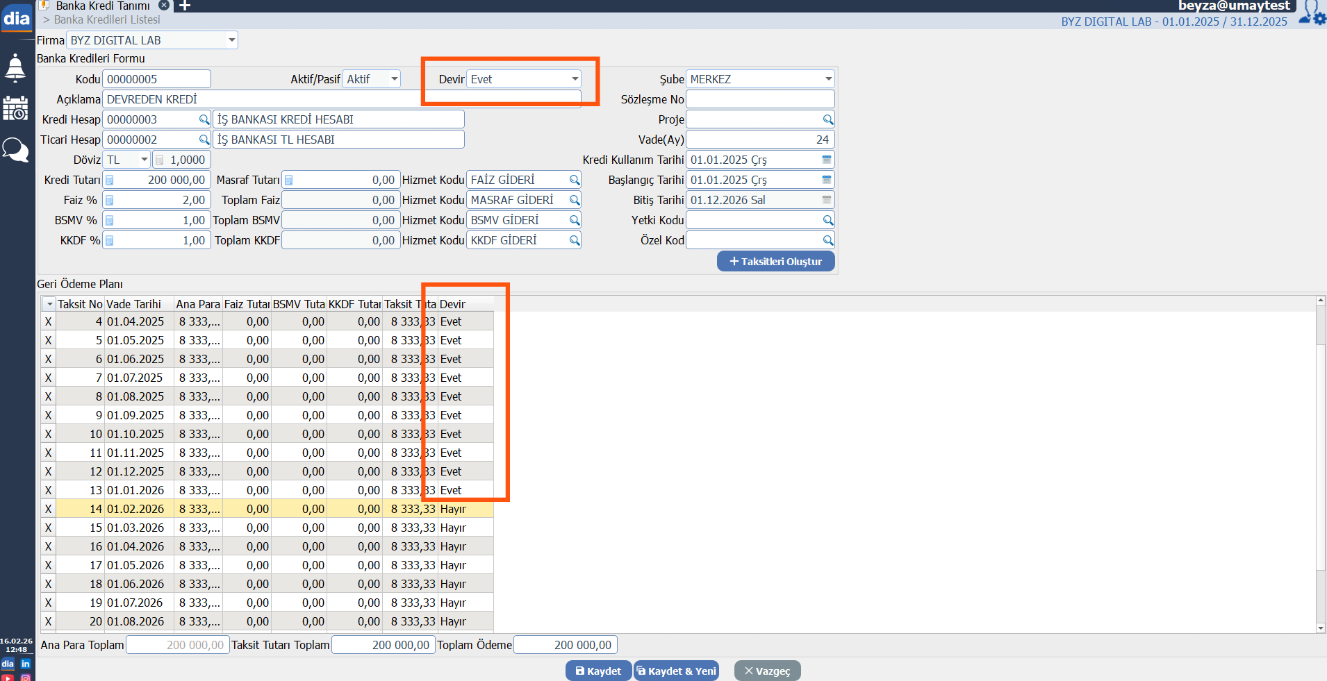Expand the Devir dropdown
The width and height of the screenshot is (1327, 681).
pyautogui.click(x=575, y=79)
